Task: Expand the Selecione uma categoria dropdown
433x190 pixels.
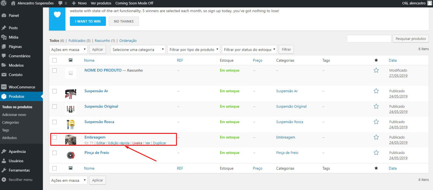Action: coord(138,50)
